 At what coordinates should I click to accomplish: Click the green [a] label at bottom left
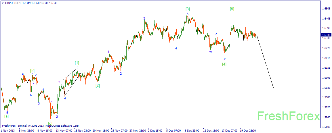tap(7, 116)
